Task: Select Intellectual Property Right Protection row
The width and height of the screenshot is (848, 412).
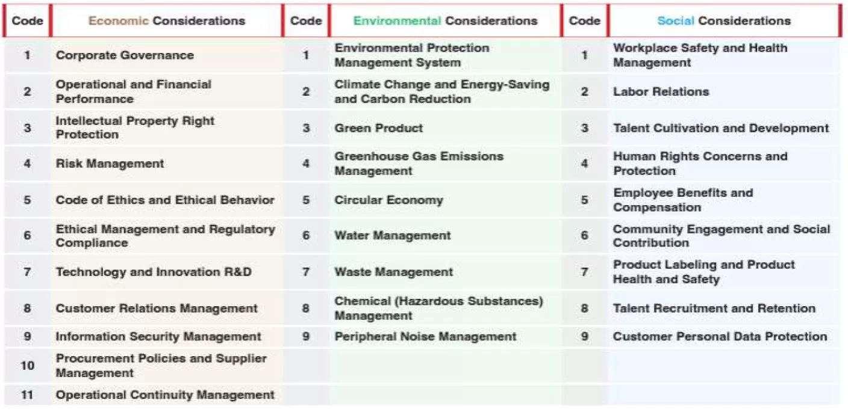Action: tap(135, 128)
